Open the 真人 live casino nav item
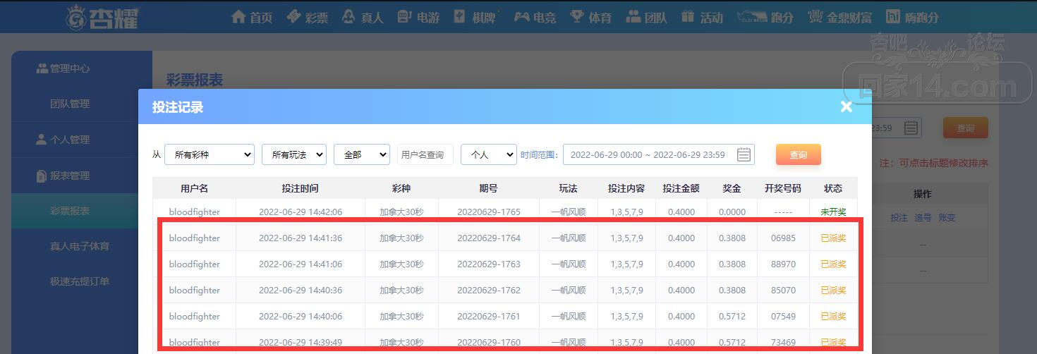 pos(363,17)
